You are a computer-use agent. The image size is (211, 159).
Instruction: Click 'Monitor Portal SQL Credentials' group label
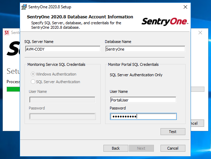pyautogui.click(x=133, y=64)
